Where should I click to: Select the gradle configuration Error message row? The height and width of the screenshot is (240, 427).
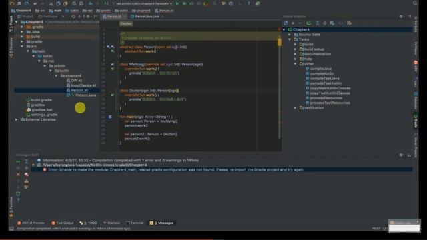pos(222,169)
